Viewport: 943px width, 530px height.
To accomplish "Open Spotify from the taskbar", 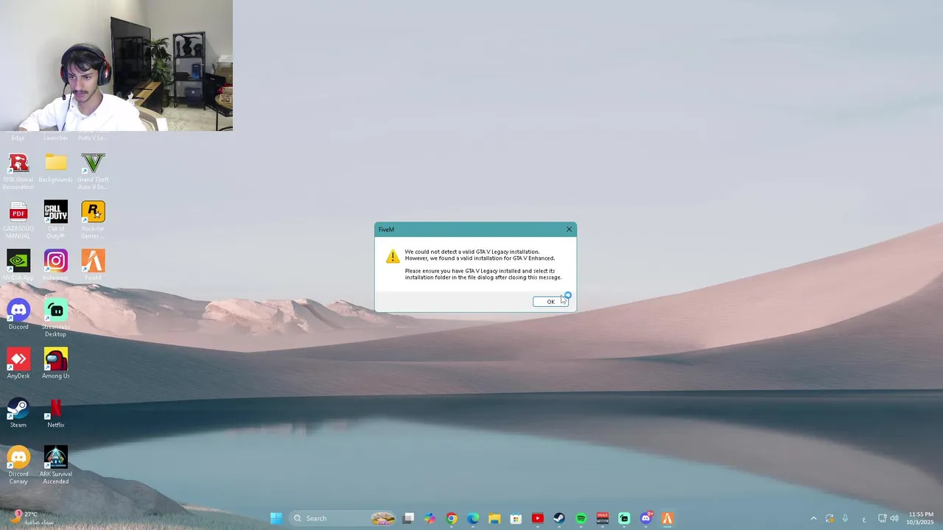I will point(581,518).
